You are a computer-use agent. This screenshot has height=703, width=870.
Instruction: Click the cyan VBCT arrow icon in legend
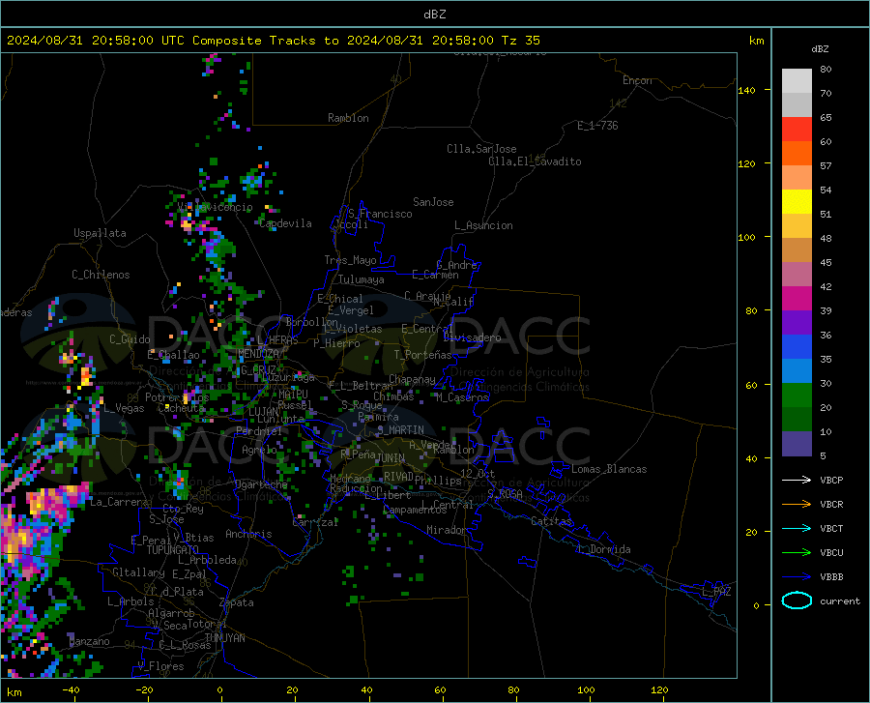click(797, 528)
